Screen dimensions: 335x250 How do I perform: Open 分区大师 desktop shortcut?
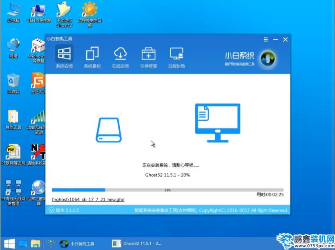point(38,84)
